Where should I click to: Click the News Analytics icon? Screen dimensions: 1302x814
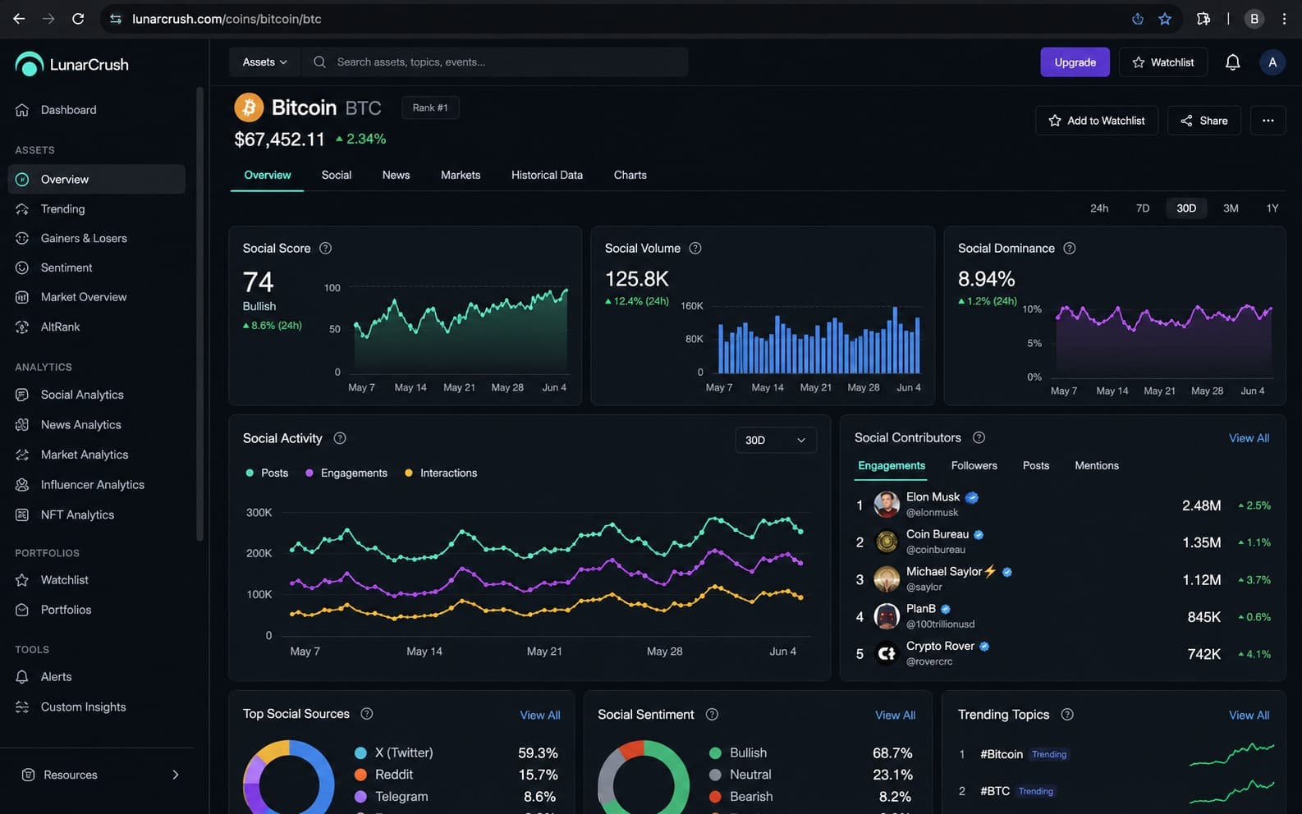coord(22,425)
